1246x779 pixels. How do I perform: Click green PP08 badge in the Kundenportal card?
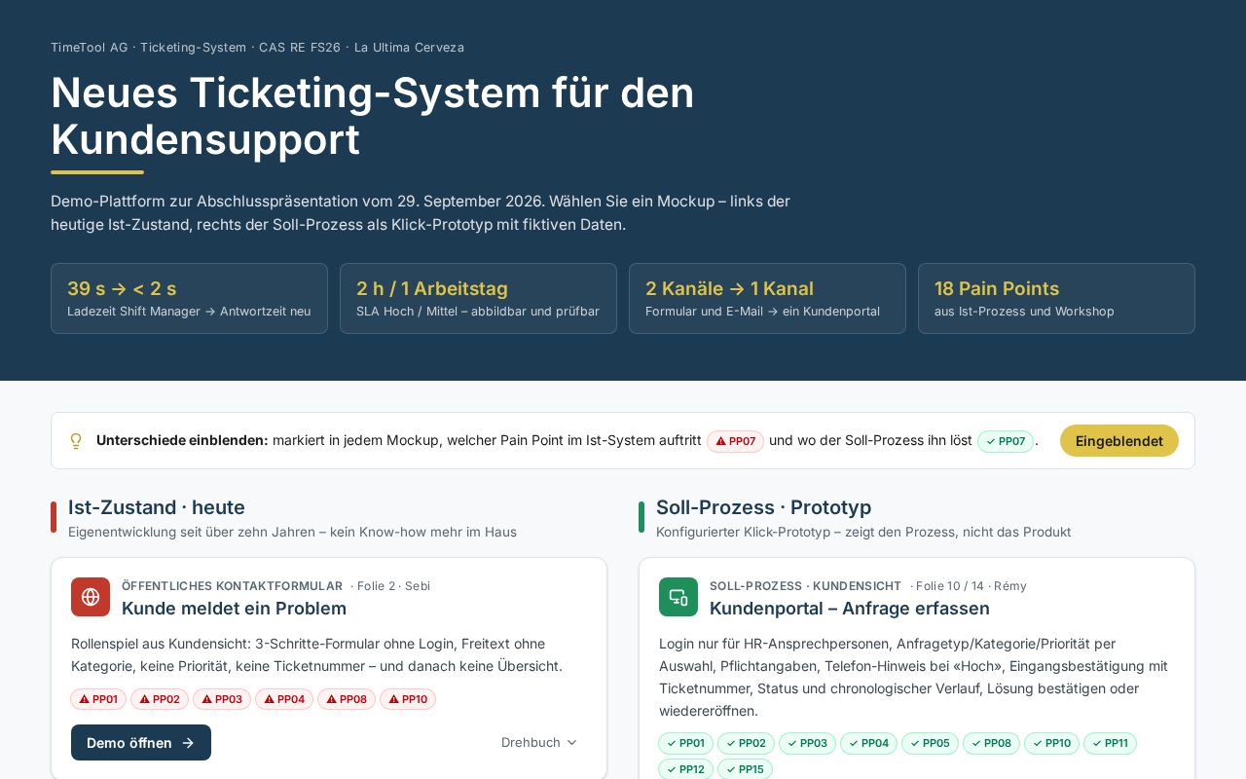[992, 743]
